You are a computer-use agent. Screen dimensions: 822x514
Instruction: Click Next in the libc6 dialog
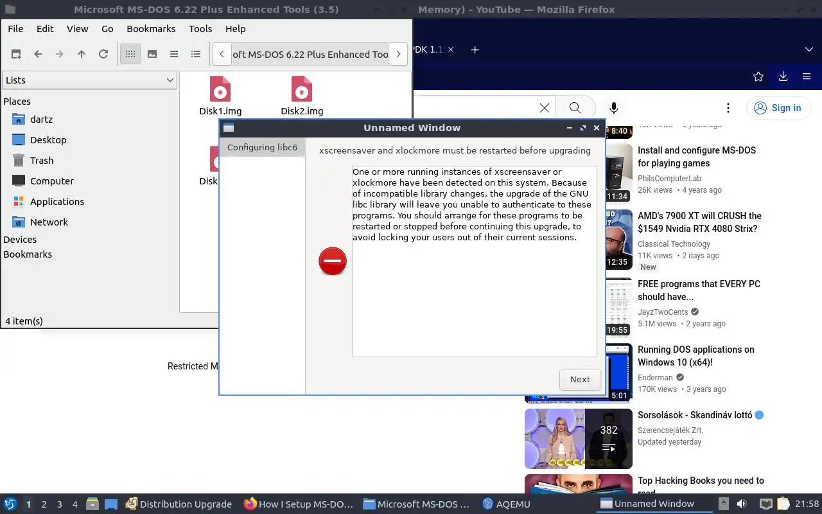click(x=580, y=379)
